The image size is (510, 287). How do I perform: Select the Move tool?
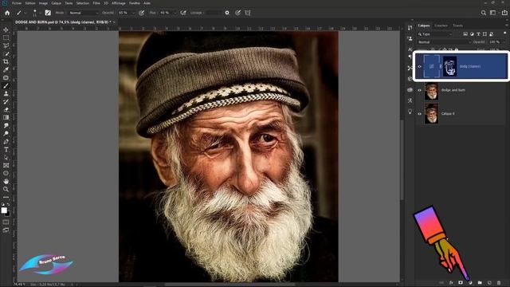[6, 30]
